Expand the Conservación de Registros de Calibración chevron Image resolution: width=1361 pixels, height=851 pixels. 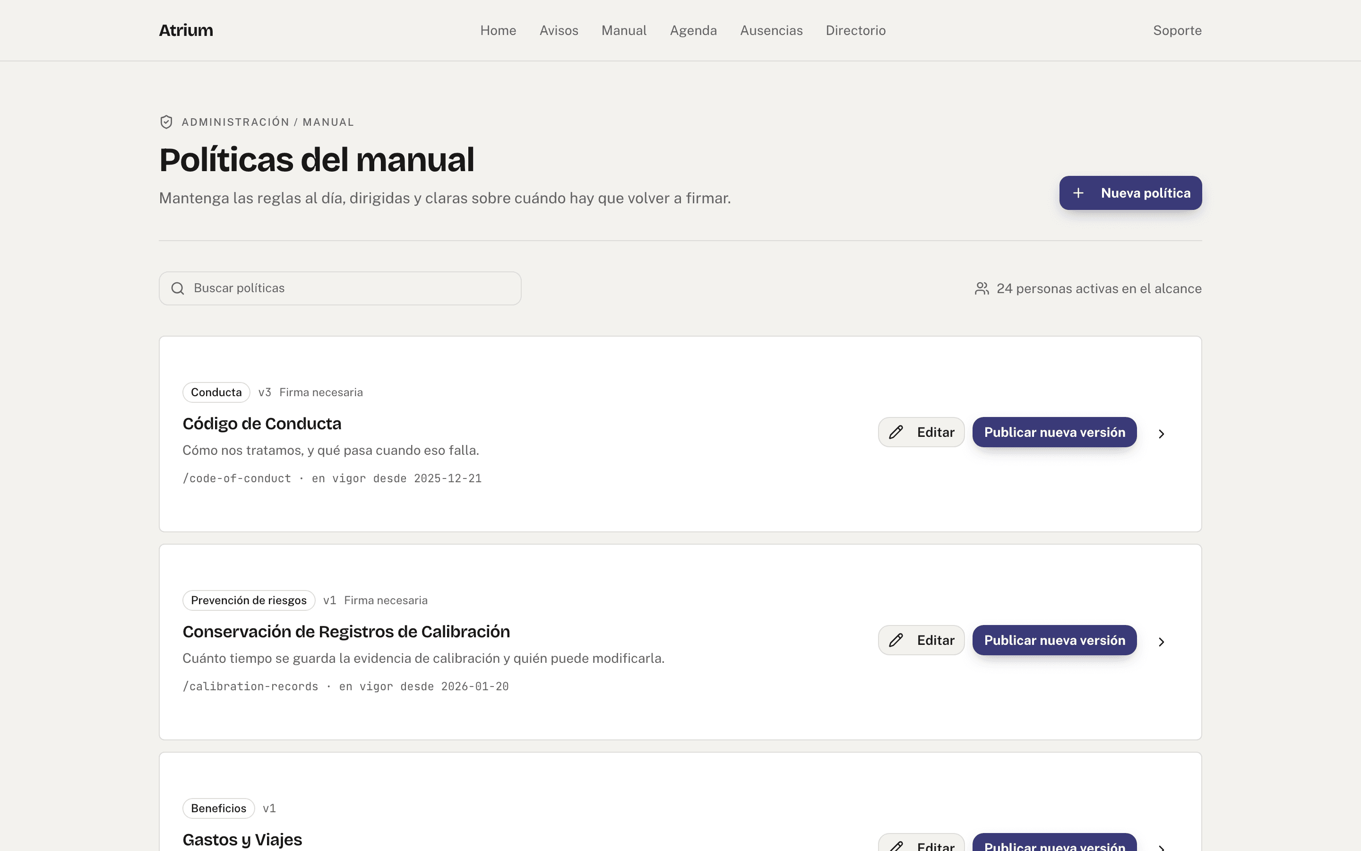(x=1162, y=642)
